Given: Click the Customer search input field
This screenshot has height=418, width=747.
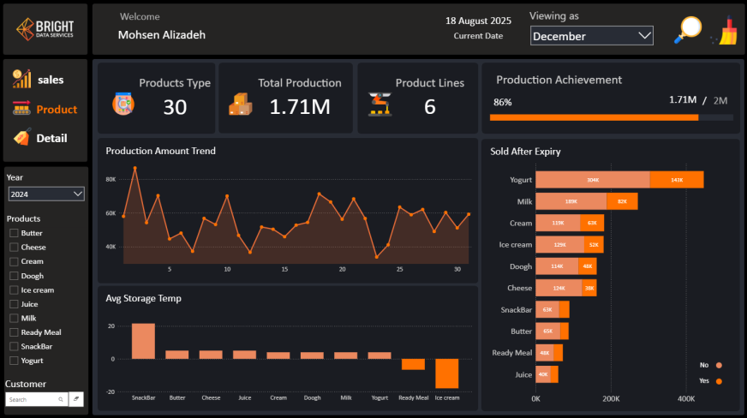Looking at the screenshot, I should [33, 399].
